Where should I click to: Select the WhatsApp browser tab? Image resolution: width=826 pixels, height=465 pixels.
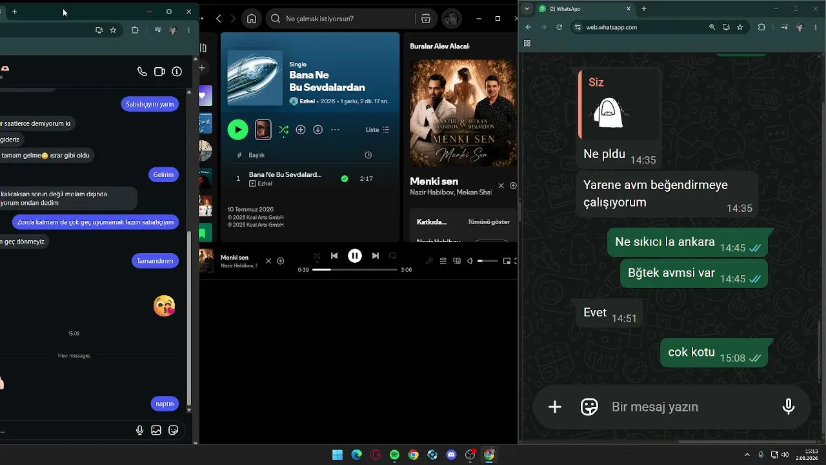(585, 9)
